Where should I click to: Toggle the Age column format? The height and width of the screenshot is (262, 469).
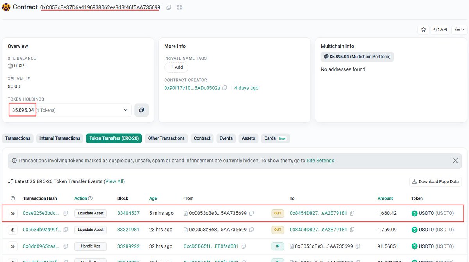pyautogui.click(x=153, y=198)
